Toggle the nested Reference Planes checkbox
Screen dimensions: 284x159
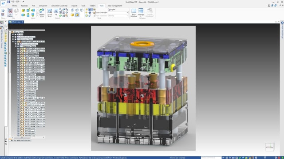coord(18,46)
